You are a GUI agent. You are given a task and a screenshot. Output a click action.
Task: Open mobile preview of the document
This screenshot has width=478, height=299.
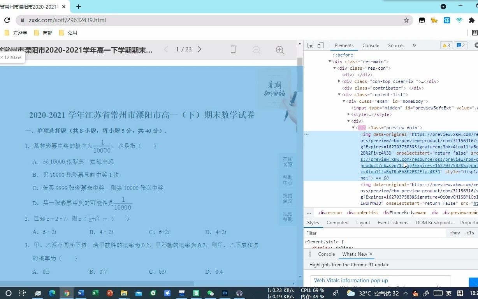coord(233,50)
